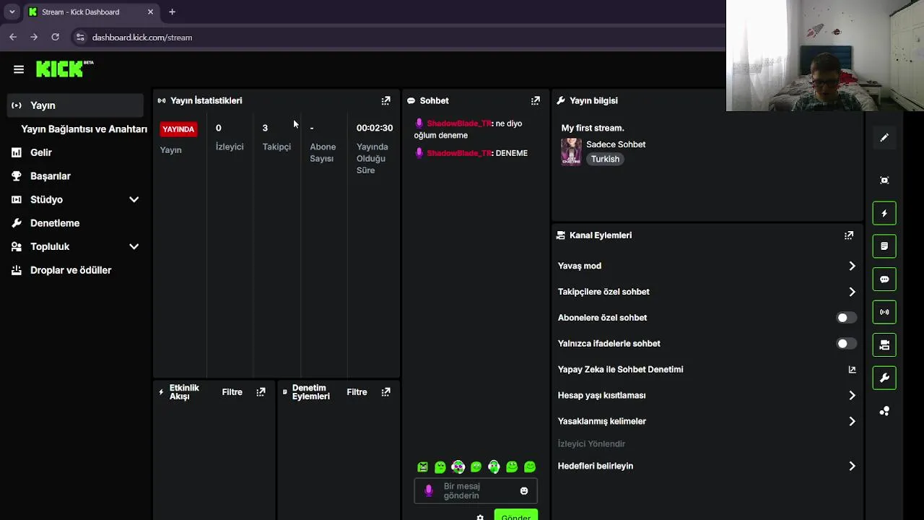Open Yayın Bağlantısı ve Anahtarı page
This screenshot has width=924, height=520.
pyautogui.click(x=84, y=129)
